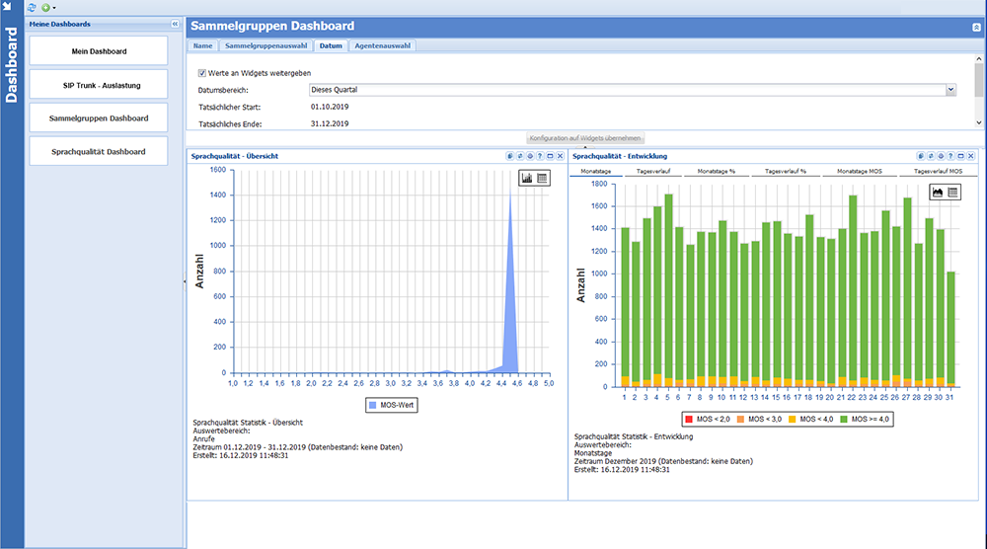Click the white arrow icon above the Dashboard sidebar

[8, 6]
